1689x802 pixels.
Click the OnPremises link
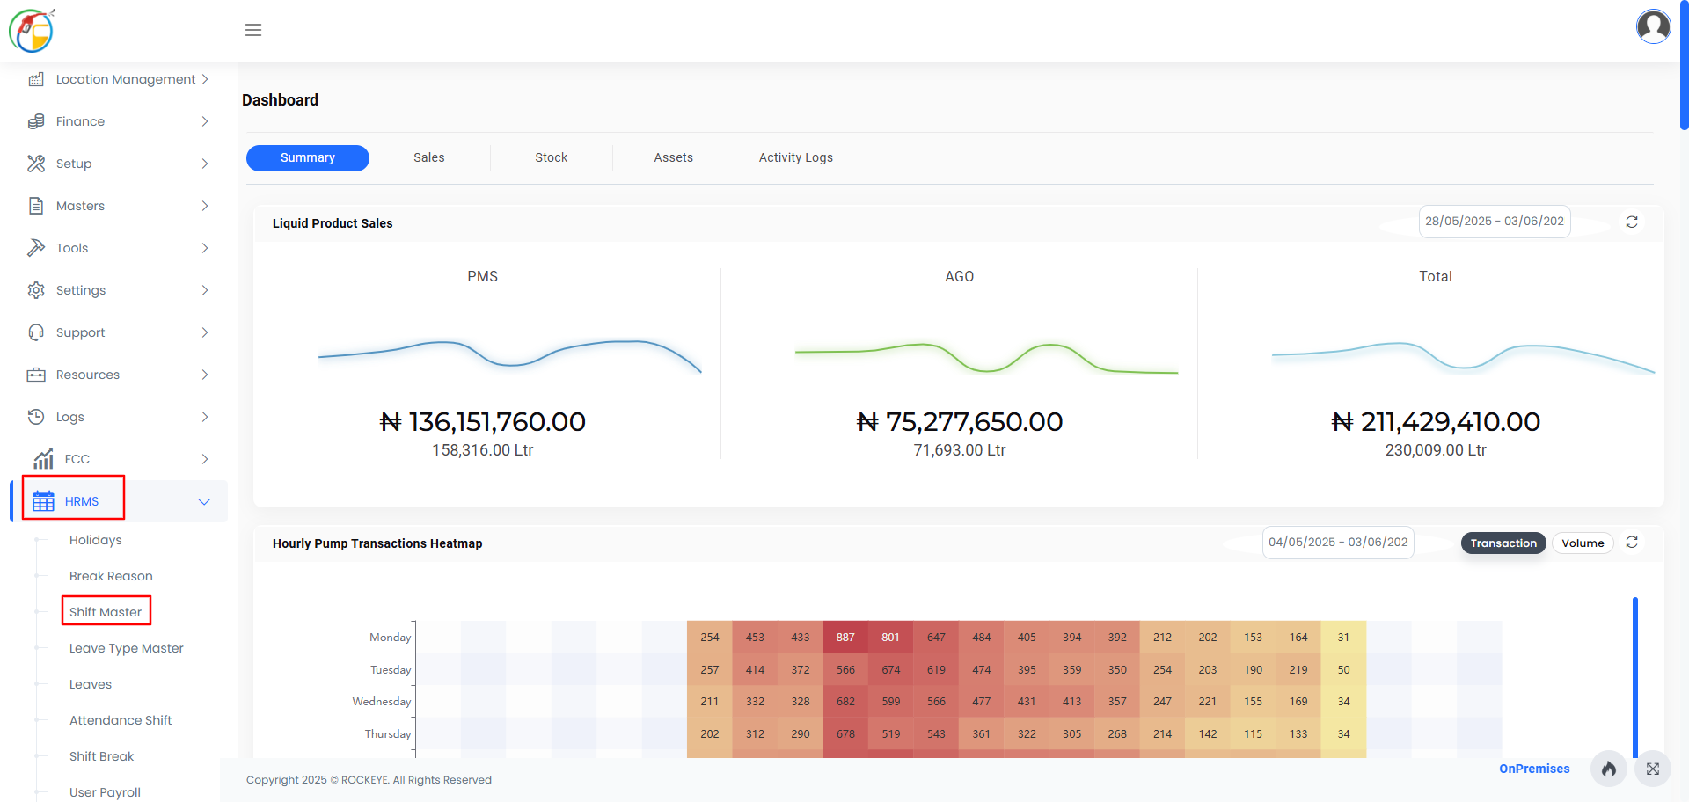point(1534,769)
